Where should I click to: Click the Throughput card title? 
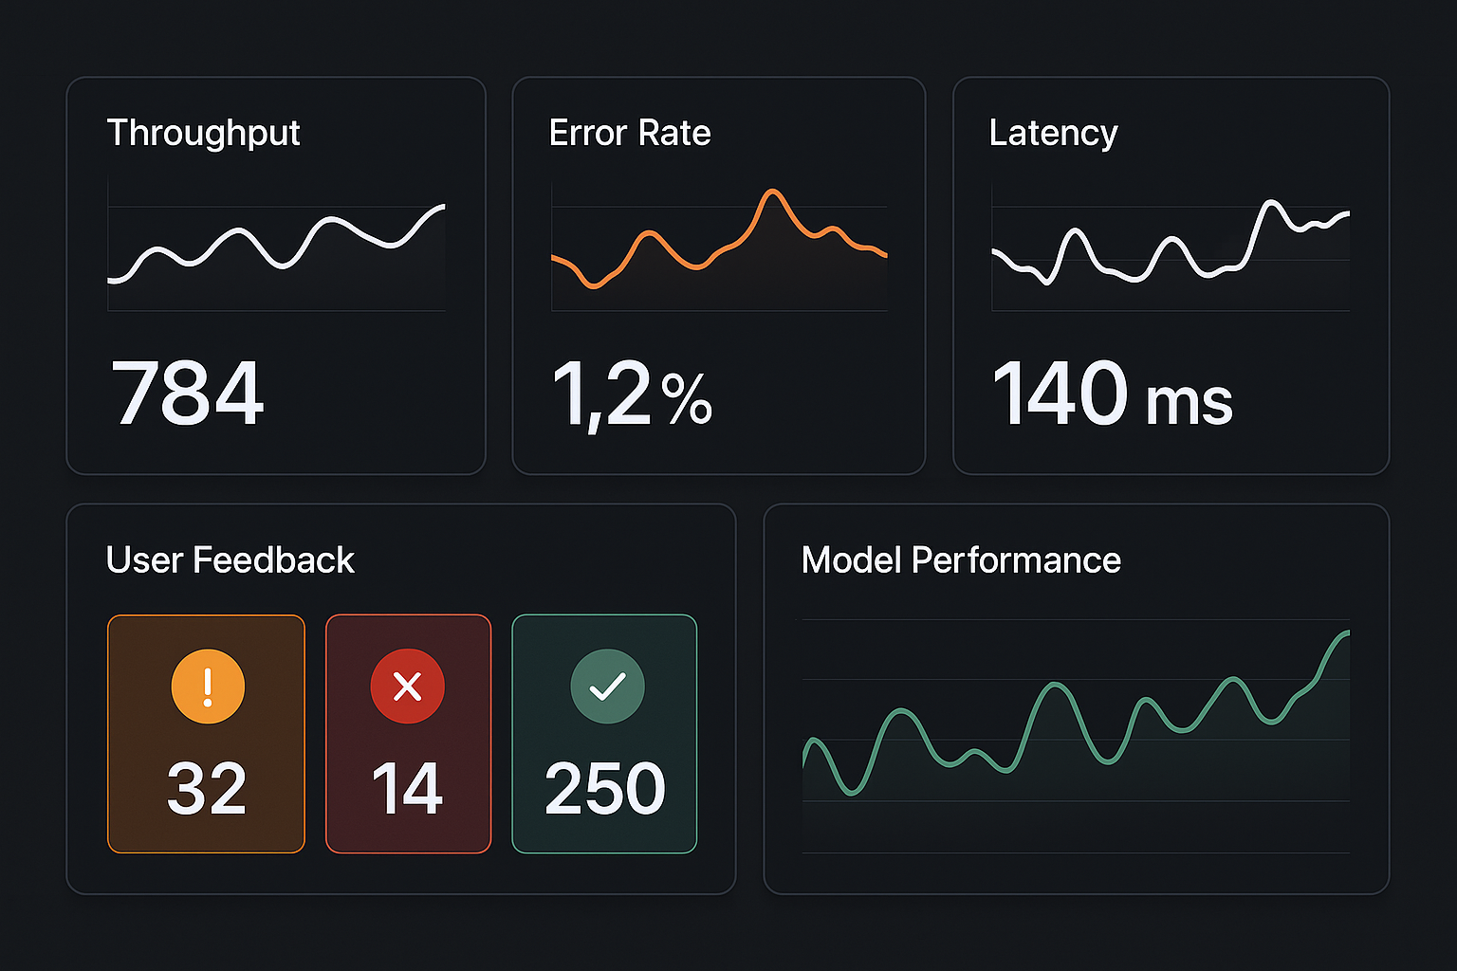point(203,134)
